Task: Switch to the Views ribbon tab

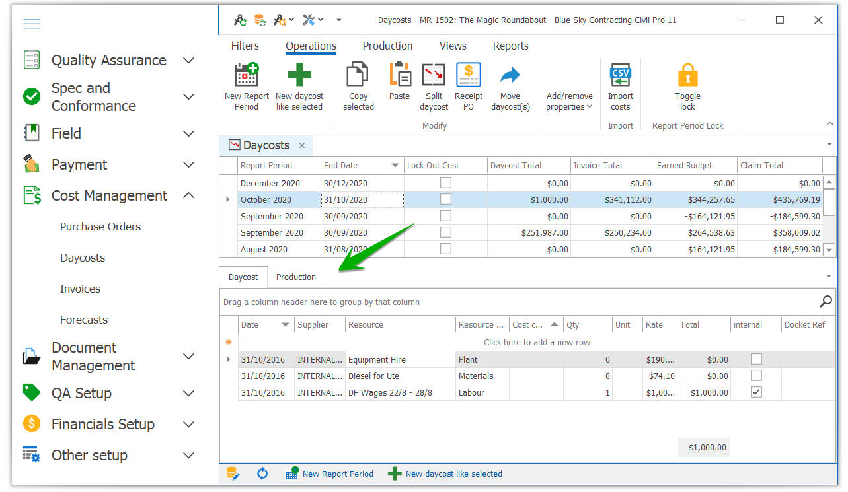Action: tap(453, 46)
